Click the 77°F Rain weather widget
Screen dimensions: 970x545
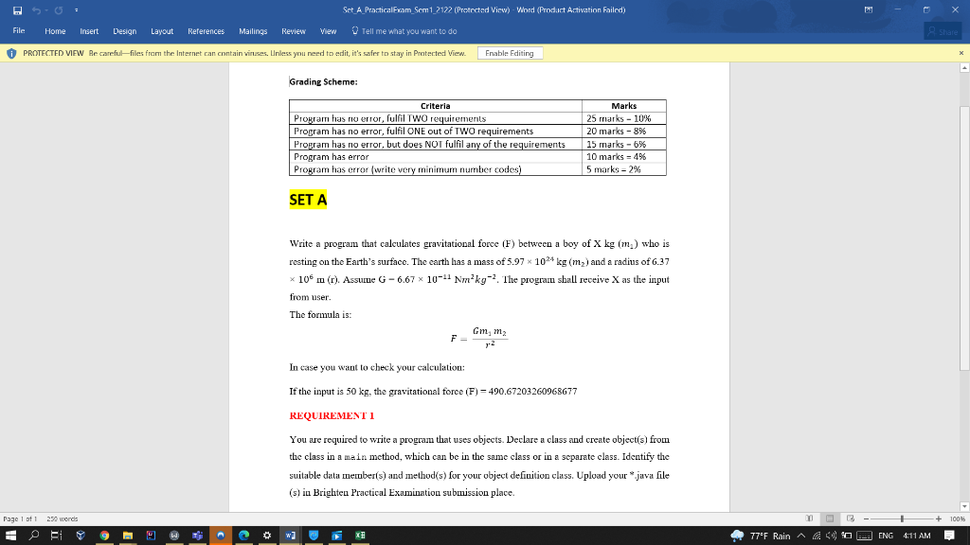[x=761, y=536]
